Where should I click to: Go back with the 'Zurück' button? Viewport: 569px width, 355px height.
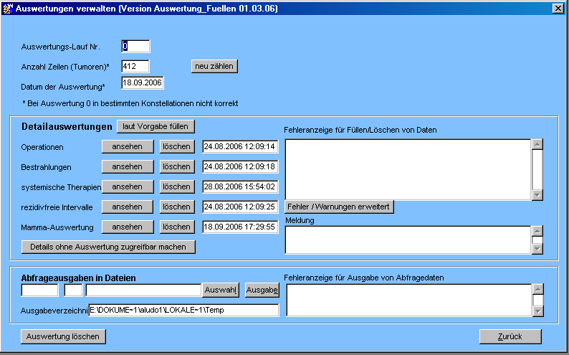(x=510, y=336)
